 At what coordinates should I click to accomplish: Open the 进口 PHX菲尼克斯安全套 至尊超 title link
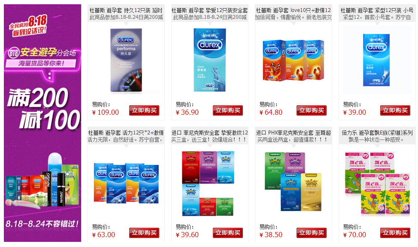coord(293,133)
